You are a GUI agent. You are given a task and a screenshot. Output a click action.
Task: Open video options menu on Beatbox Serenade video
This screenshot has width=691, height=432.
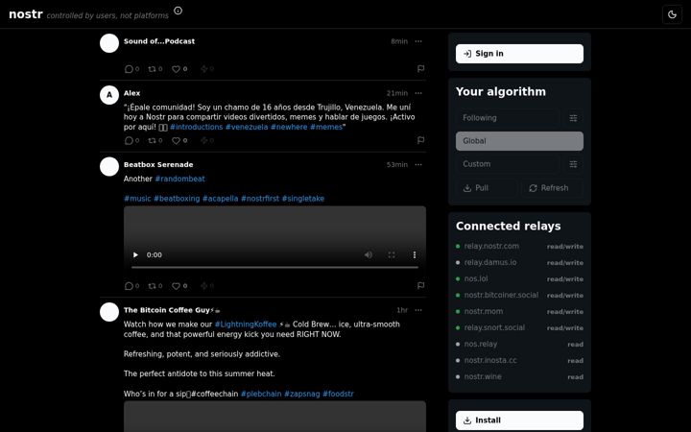pos(415,254)
